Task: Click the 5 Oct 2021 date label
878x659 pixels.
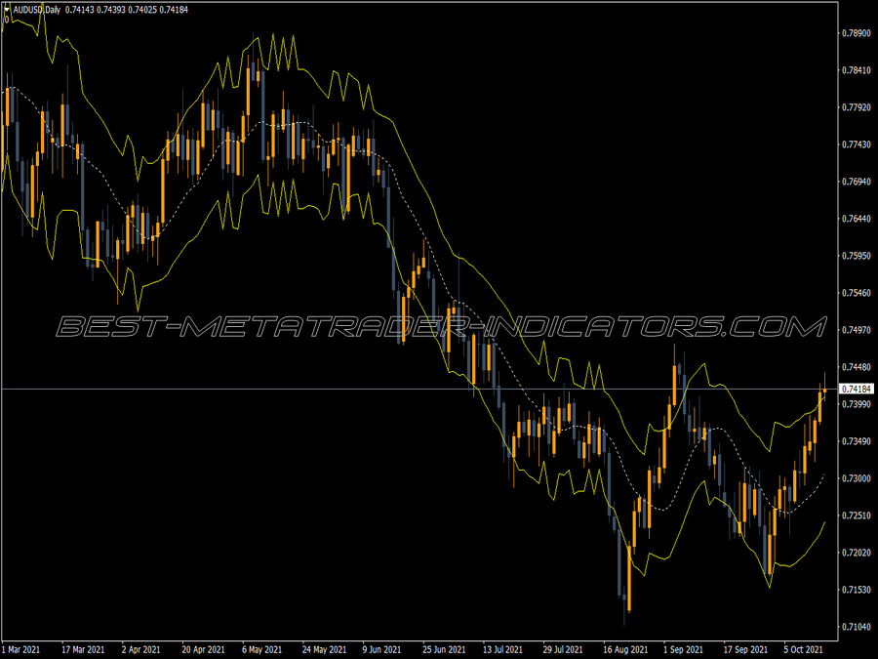Action: [804, 649]
